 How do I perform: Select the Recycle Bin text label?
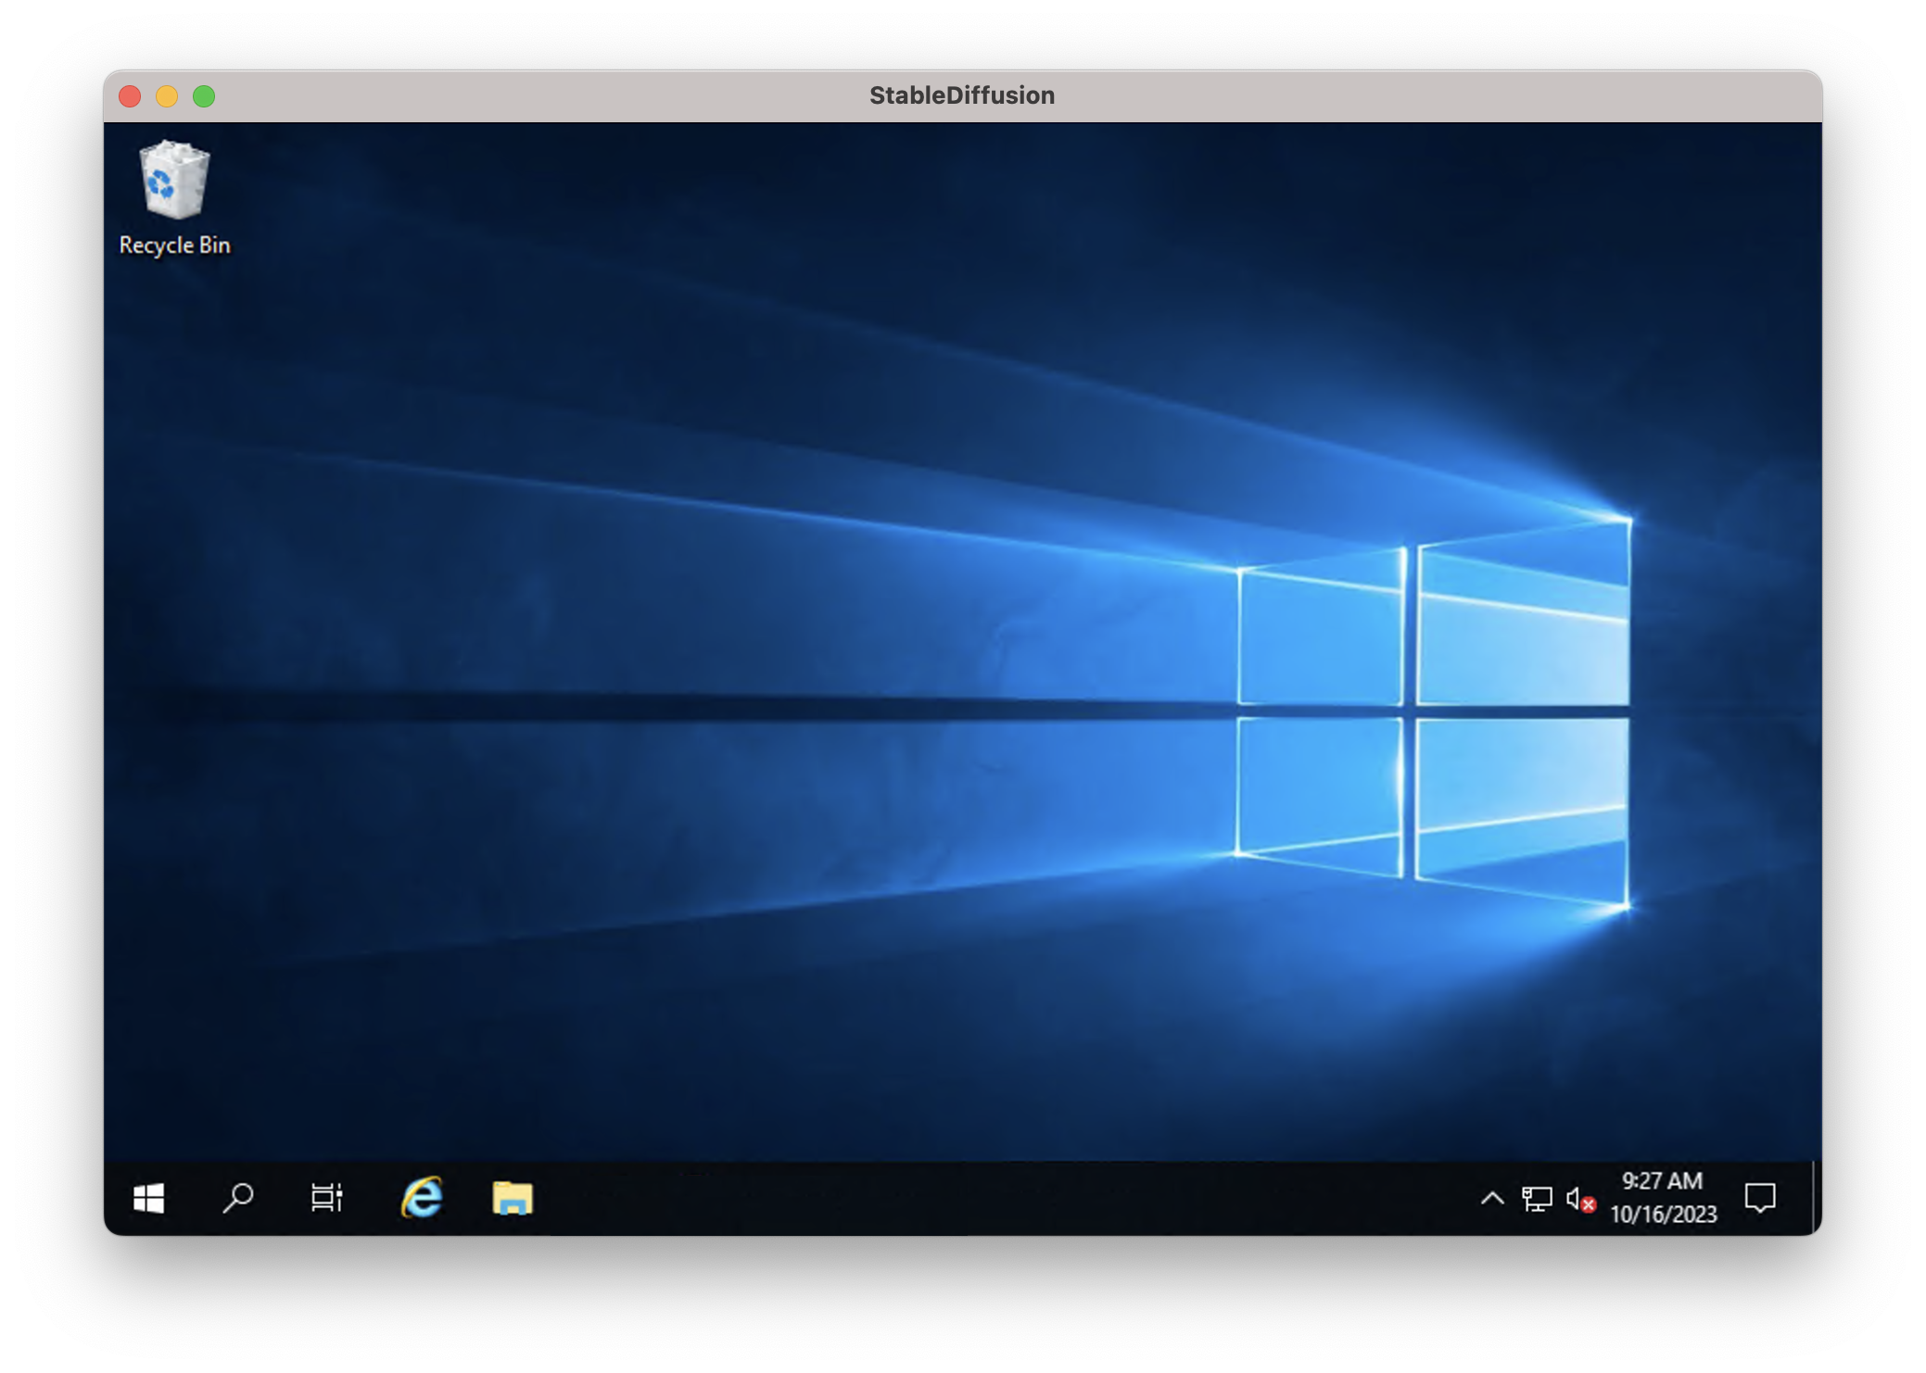(174, 246)
